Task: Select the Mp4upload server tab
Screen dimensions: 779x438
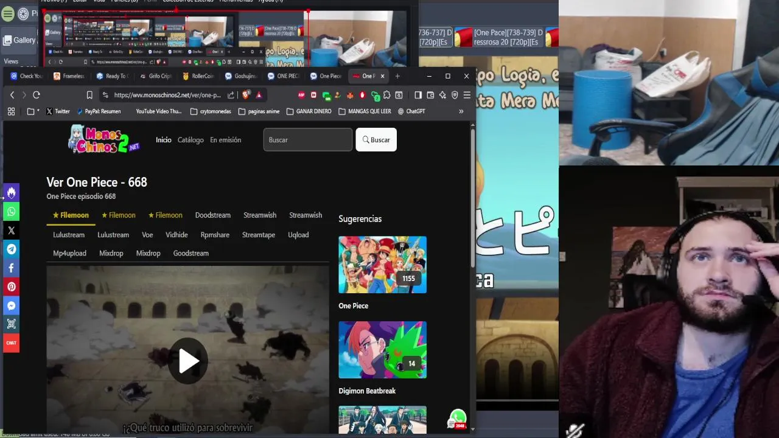Action: tap(69, 253)
